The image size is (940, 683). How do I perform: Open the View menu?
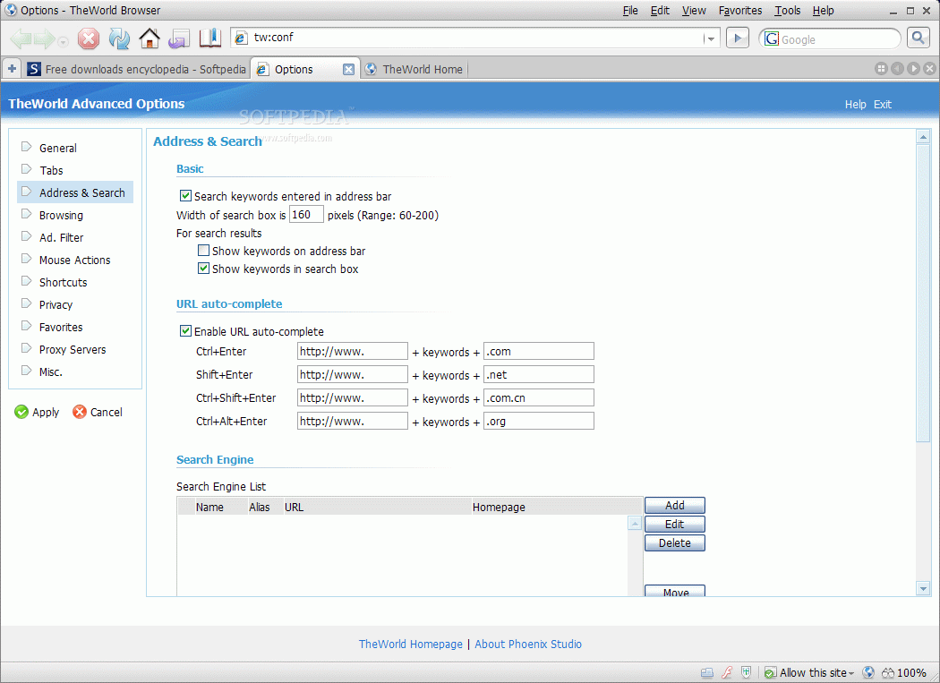click(x=694, y=11)
